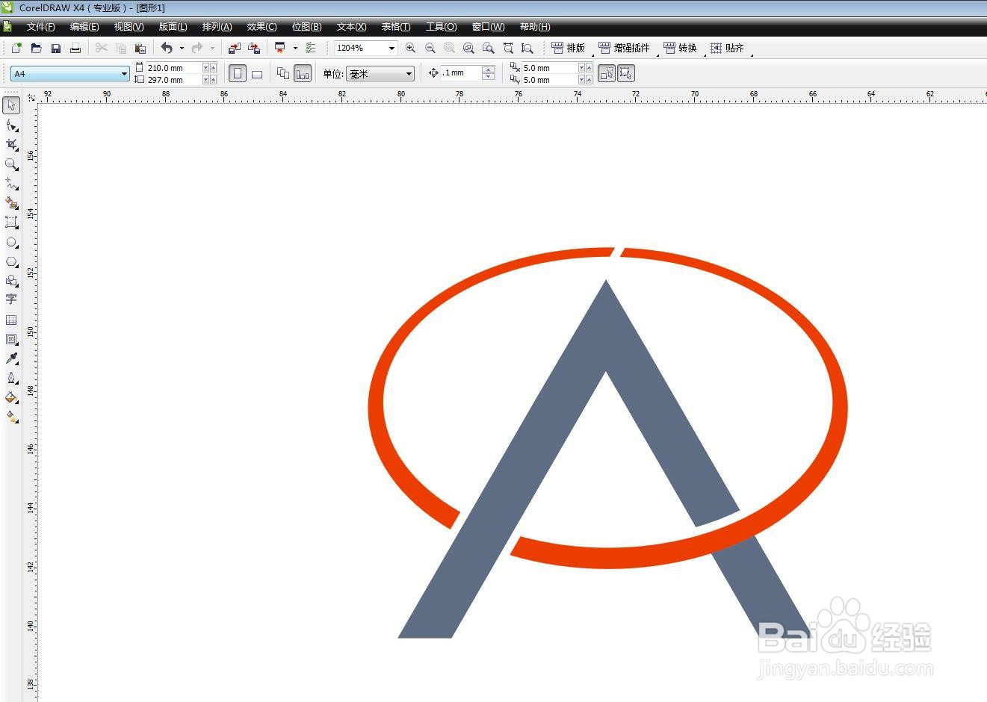
Task: Open the 版面(L) menu
Action: 173,27
